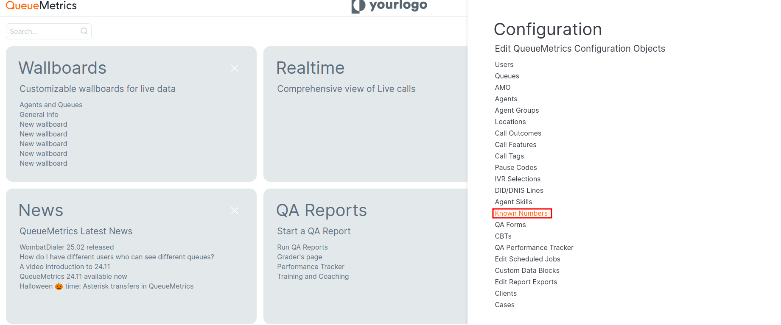The width and height of the screenshot is (781, 325).
Task: Open IVR Selections configuration
Action: coord(518,179)
